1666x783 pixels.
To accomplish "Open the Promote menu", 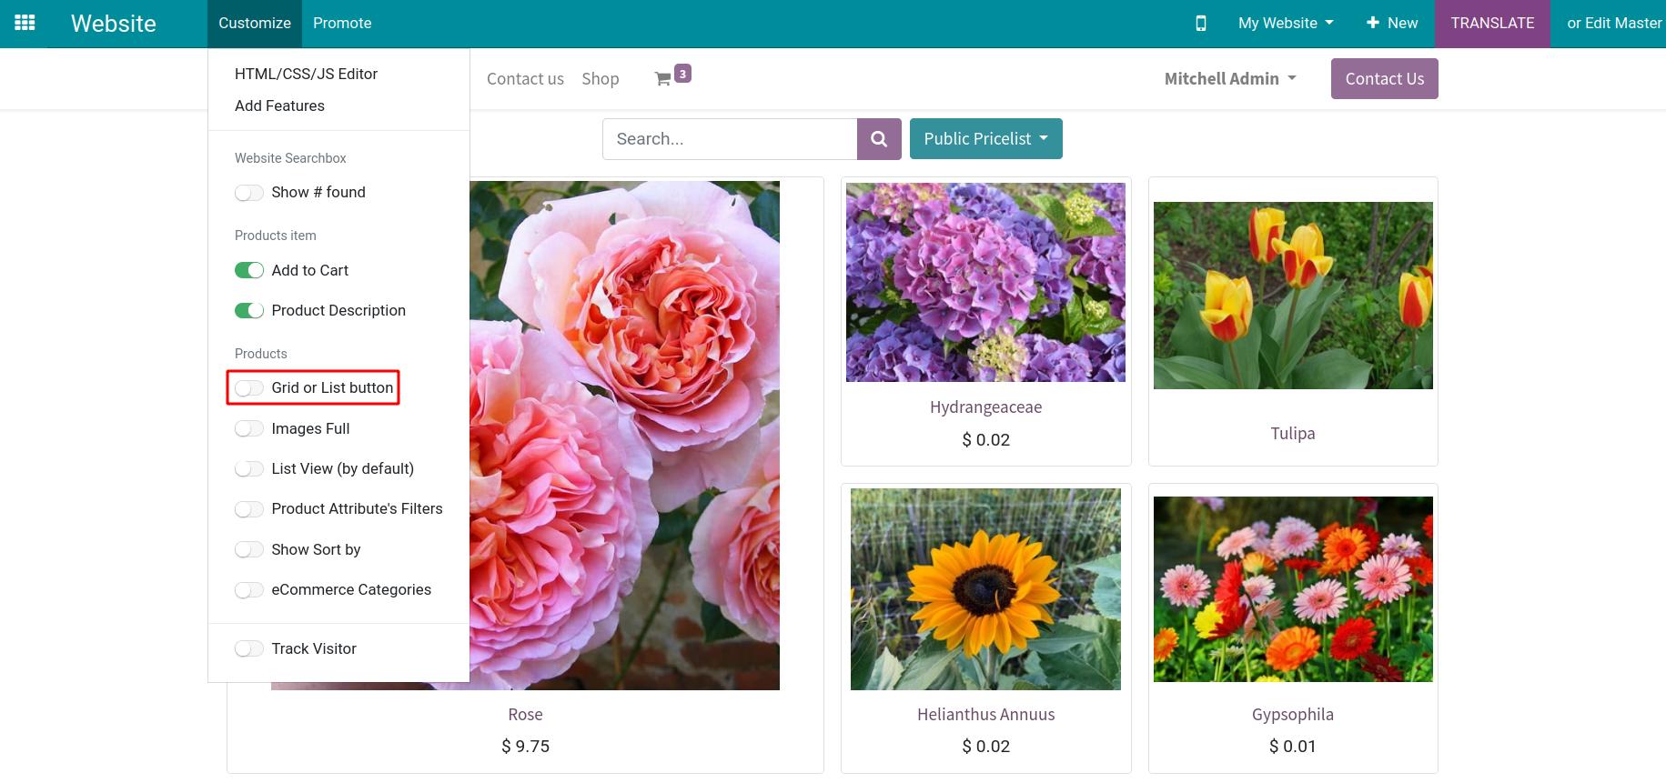I will click(342, 23).
